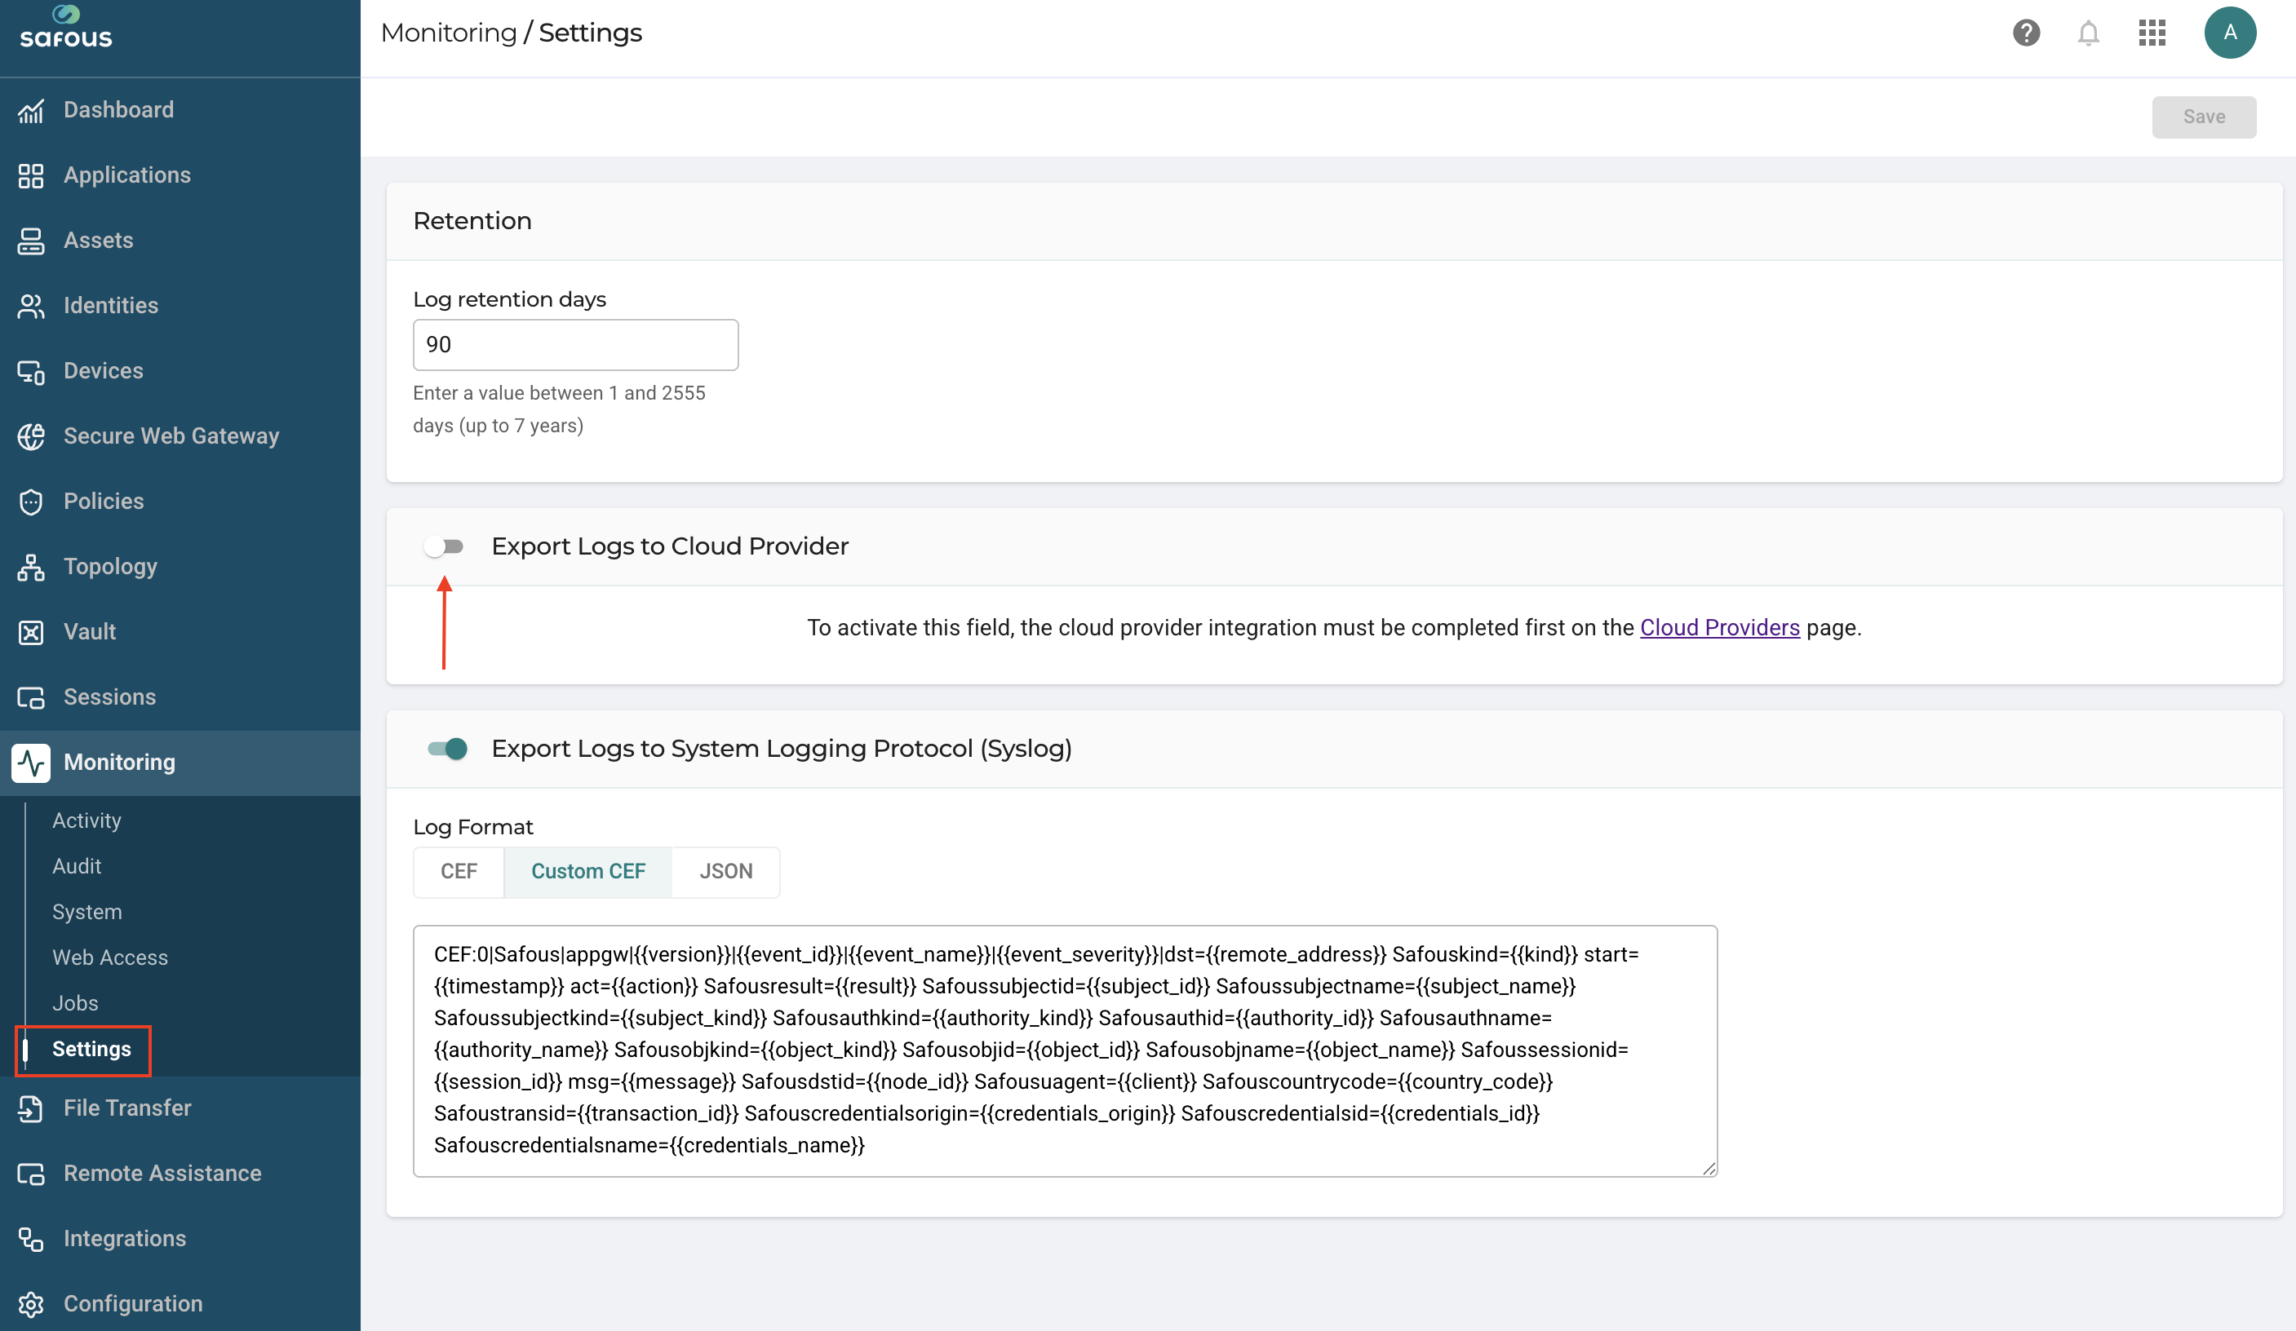Go to Sessions page label
2296x1331 pixels.
(109, 698)
